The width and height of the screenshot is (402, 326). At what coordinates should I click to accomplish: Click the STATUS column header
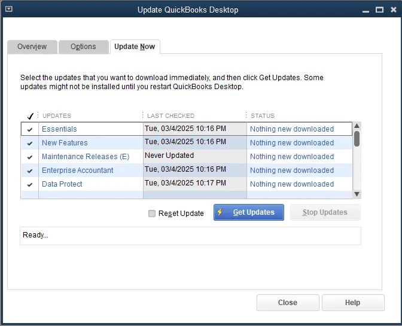coord(263,116)
